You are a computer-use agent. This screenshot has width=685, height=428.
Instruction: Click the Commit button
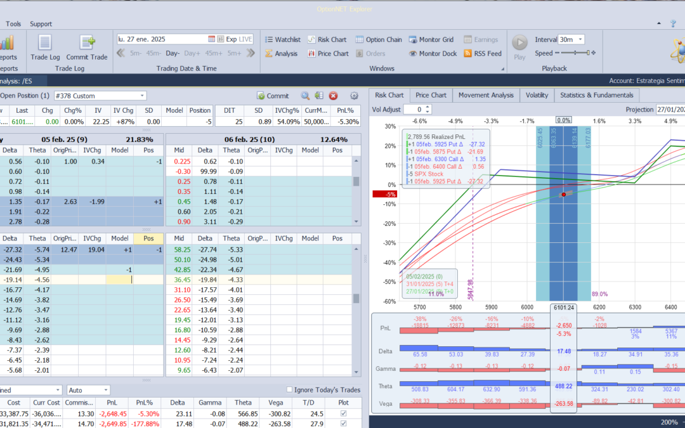pos(273,96)
